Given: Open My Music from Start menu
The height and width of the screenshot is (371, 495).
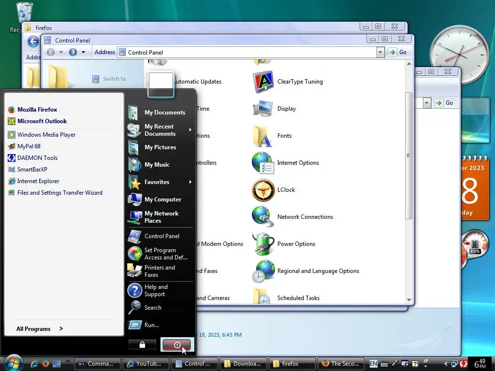Looking at the screenshot, I should [160, 165].
